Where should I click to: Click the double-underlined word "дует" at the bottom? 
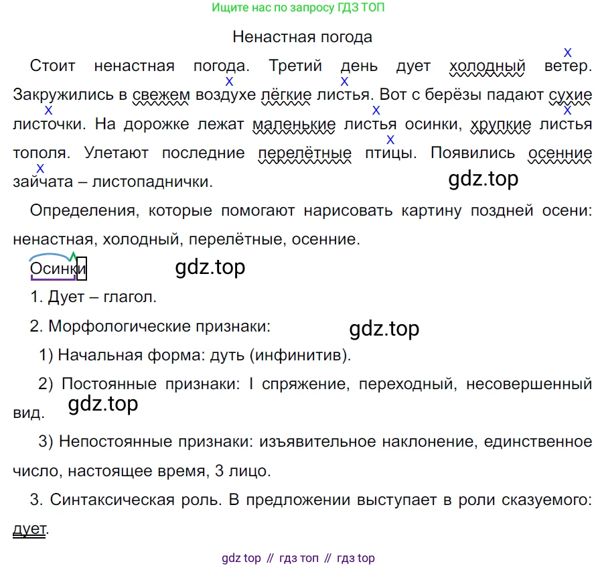29,529
